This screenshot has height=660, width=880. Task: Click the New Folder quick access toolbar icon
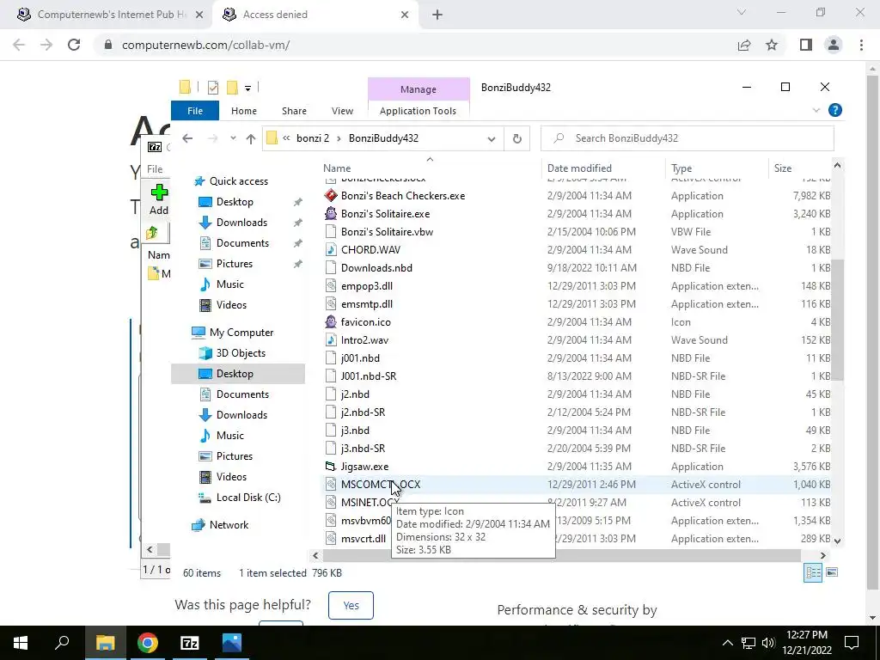pyautogui.click(x=232, y=88)
